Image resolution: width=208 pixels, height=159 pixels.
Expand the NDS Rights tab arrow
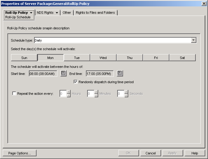click(57, 13)
